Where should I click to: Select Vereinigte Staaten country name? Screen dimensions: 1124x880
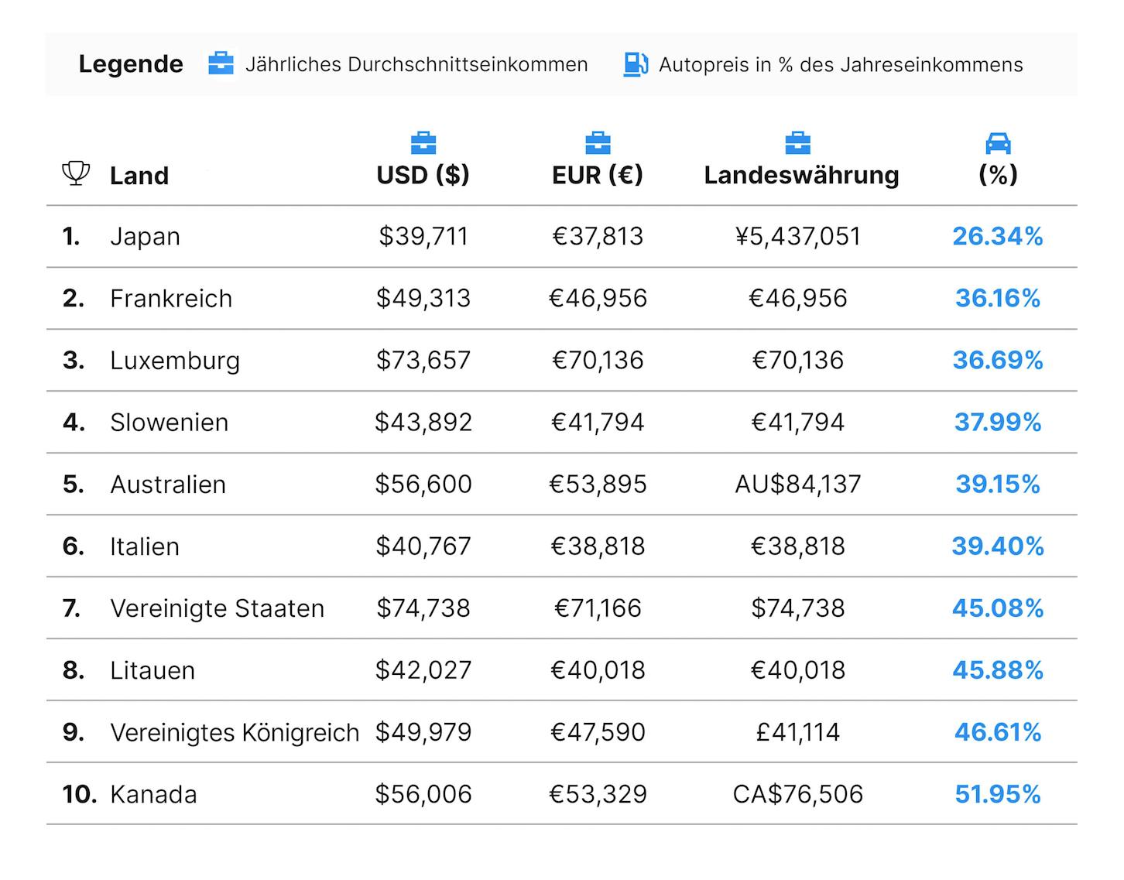tap(218, 608)
